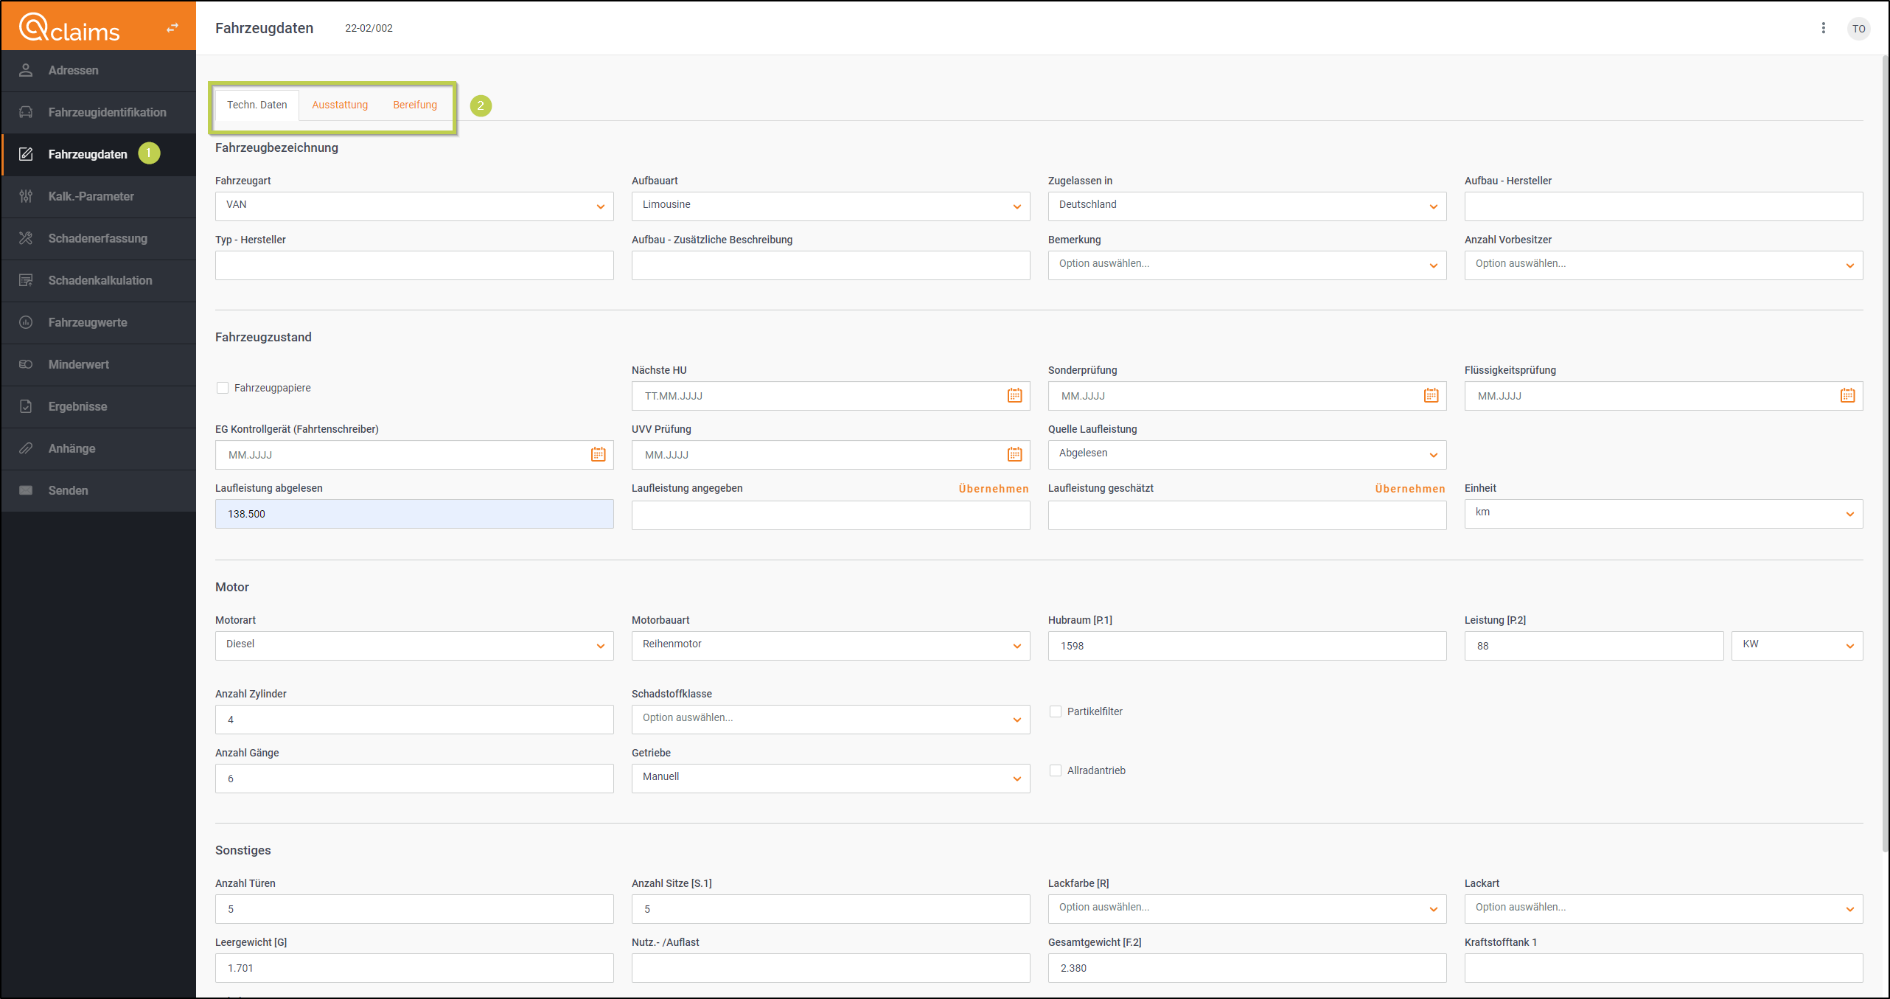Collapse sidebar using the swap-arrows icon
This screenshot has height=999, width=1890.
pyautogui.click(x=172, y=28)
